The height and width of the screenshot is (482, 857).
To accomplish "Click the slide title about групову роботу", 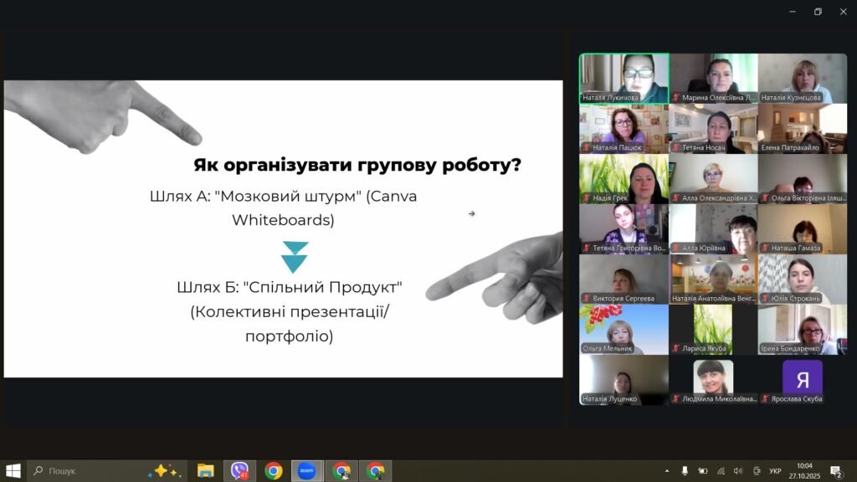I will pyautogui.click(x=357, y=165).
